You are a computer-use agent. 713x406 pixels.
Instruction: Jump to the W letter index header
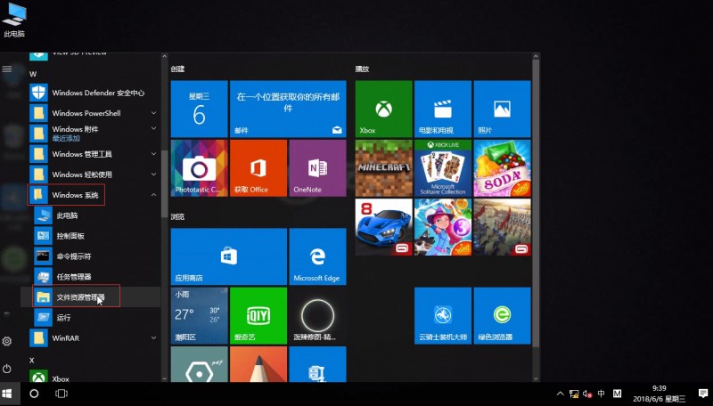pyautogui.click(x=33, y=74)
